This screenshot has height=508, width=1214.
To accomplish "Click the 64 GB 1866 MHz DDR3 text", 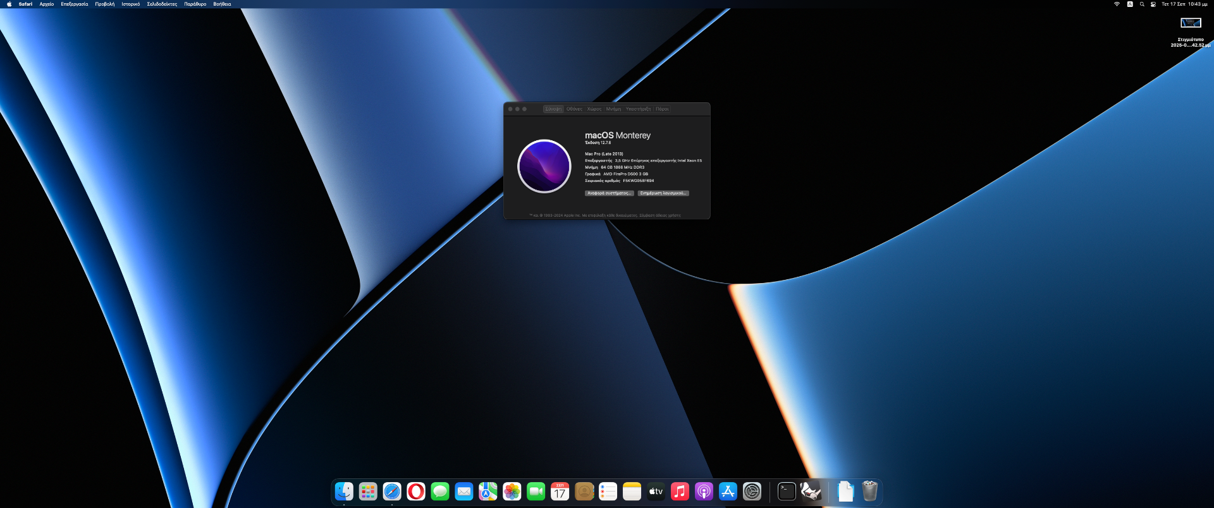I will coord(623,167).
